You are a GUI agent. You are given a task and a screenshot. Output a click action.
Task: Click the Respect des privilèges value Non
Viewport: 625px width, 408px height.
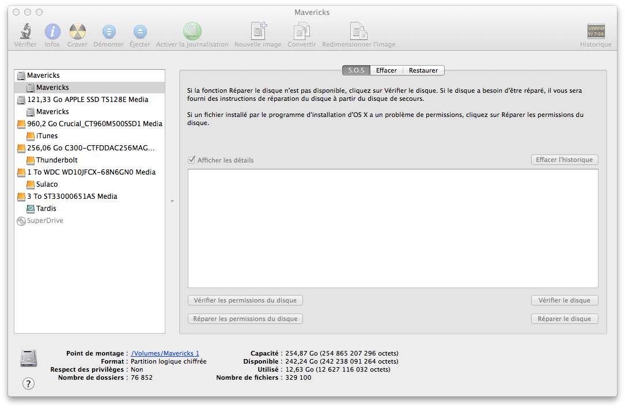[x=137, y=369]
